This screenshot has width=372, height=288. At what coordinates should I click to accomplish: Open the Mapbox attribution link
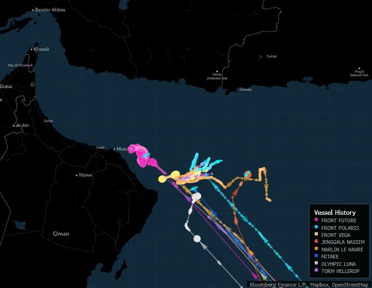[319, 285]
